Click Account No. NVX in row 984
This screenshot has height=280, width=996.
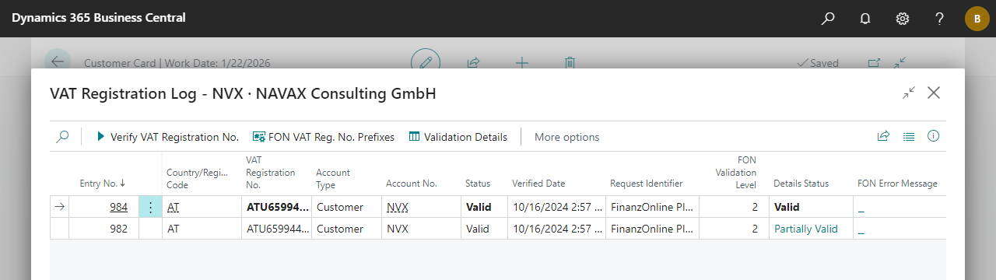click(398, 207)
